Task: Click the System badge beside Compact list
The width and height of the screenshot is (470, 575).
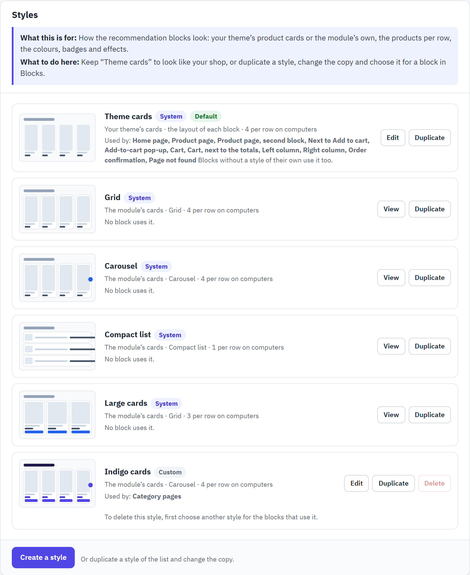Action: 170,335
